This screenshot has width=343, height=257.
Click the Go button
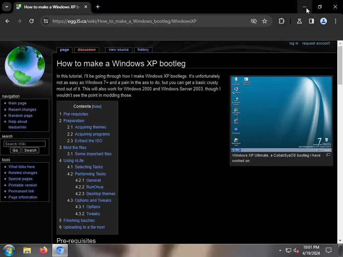[x=15, y=150]
